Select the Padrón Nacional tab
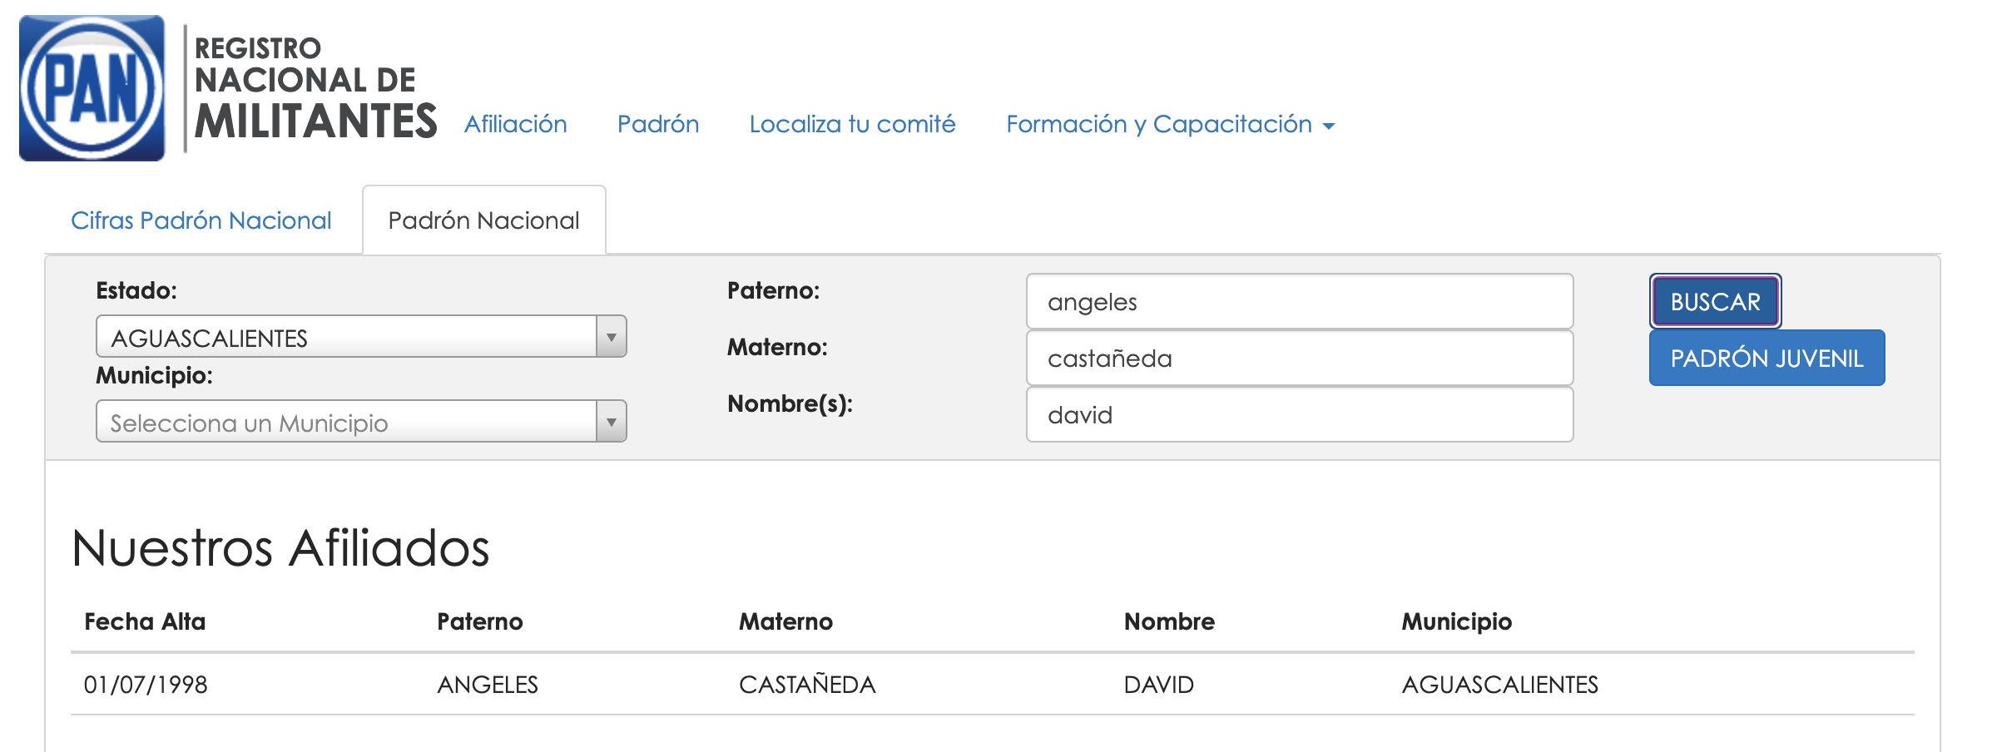 [483, 220]
